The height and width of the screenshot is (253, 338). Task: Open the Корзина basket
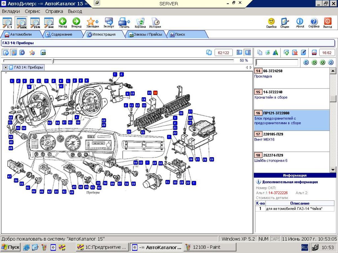coord(140,22)
